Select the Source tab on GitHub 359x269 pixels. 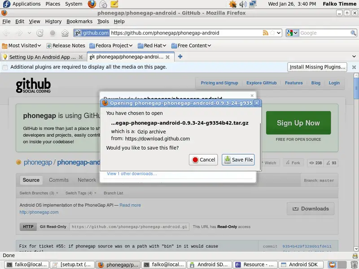[31, 180]
